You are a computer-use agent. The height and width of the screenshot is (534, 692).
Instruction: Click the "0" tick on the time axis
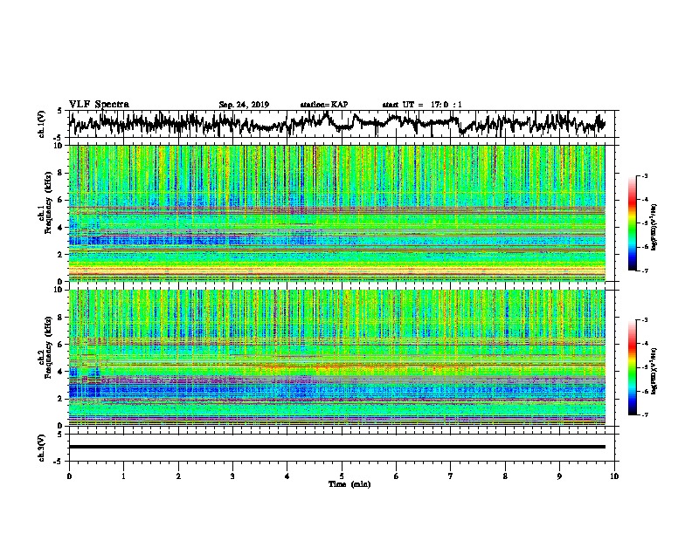click(69, 476)
